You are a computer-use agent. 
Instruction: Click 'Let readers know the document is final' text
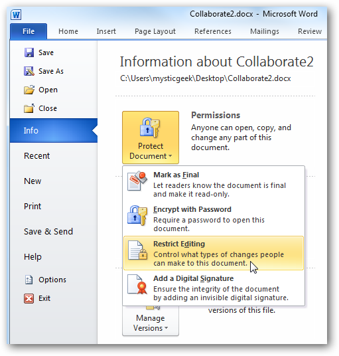(220, 185)
